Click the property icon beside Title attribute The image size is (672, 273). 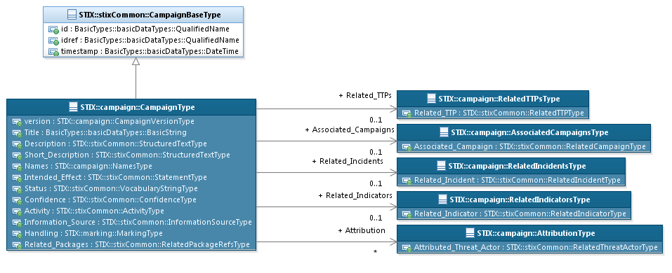tap(17, 133)
